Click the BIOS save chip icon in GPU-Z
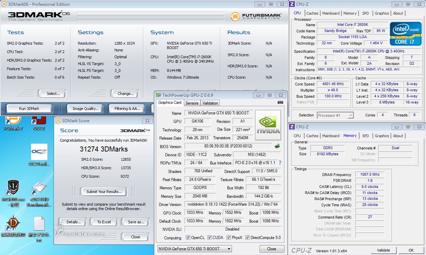Viewport: 426px width, 255px height. tap(277, 146)
